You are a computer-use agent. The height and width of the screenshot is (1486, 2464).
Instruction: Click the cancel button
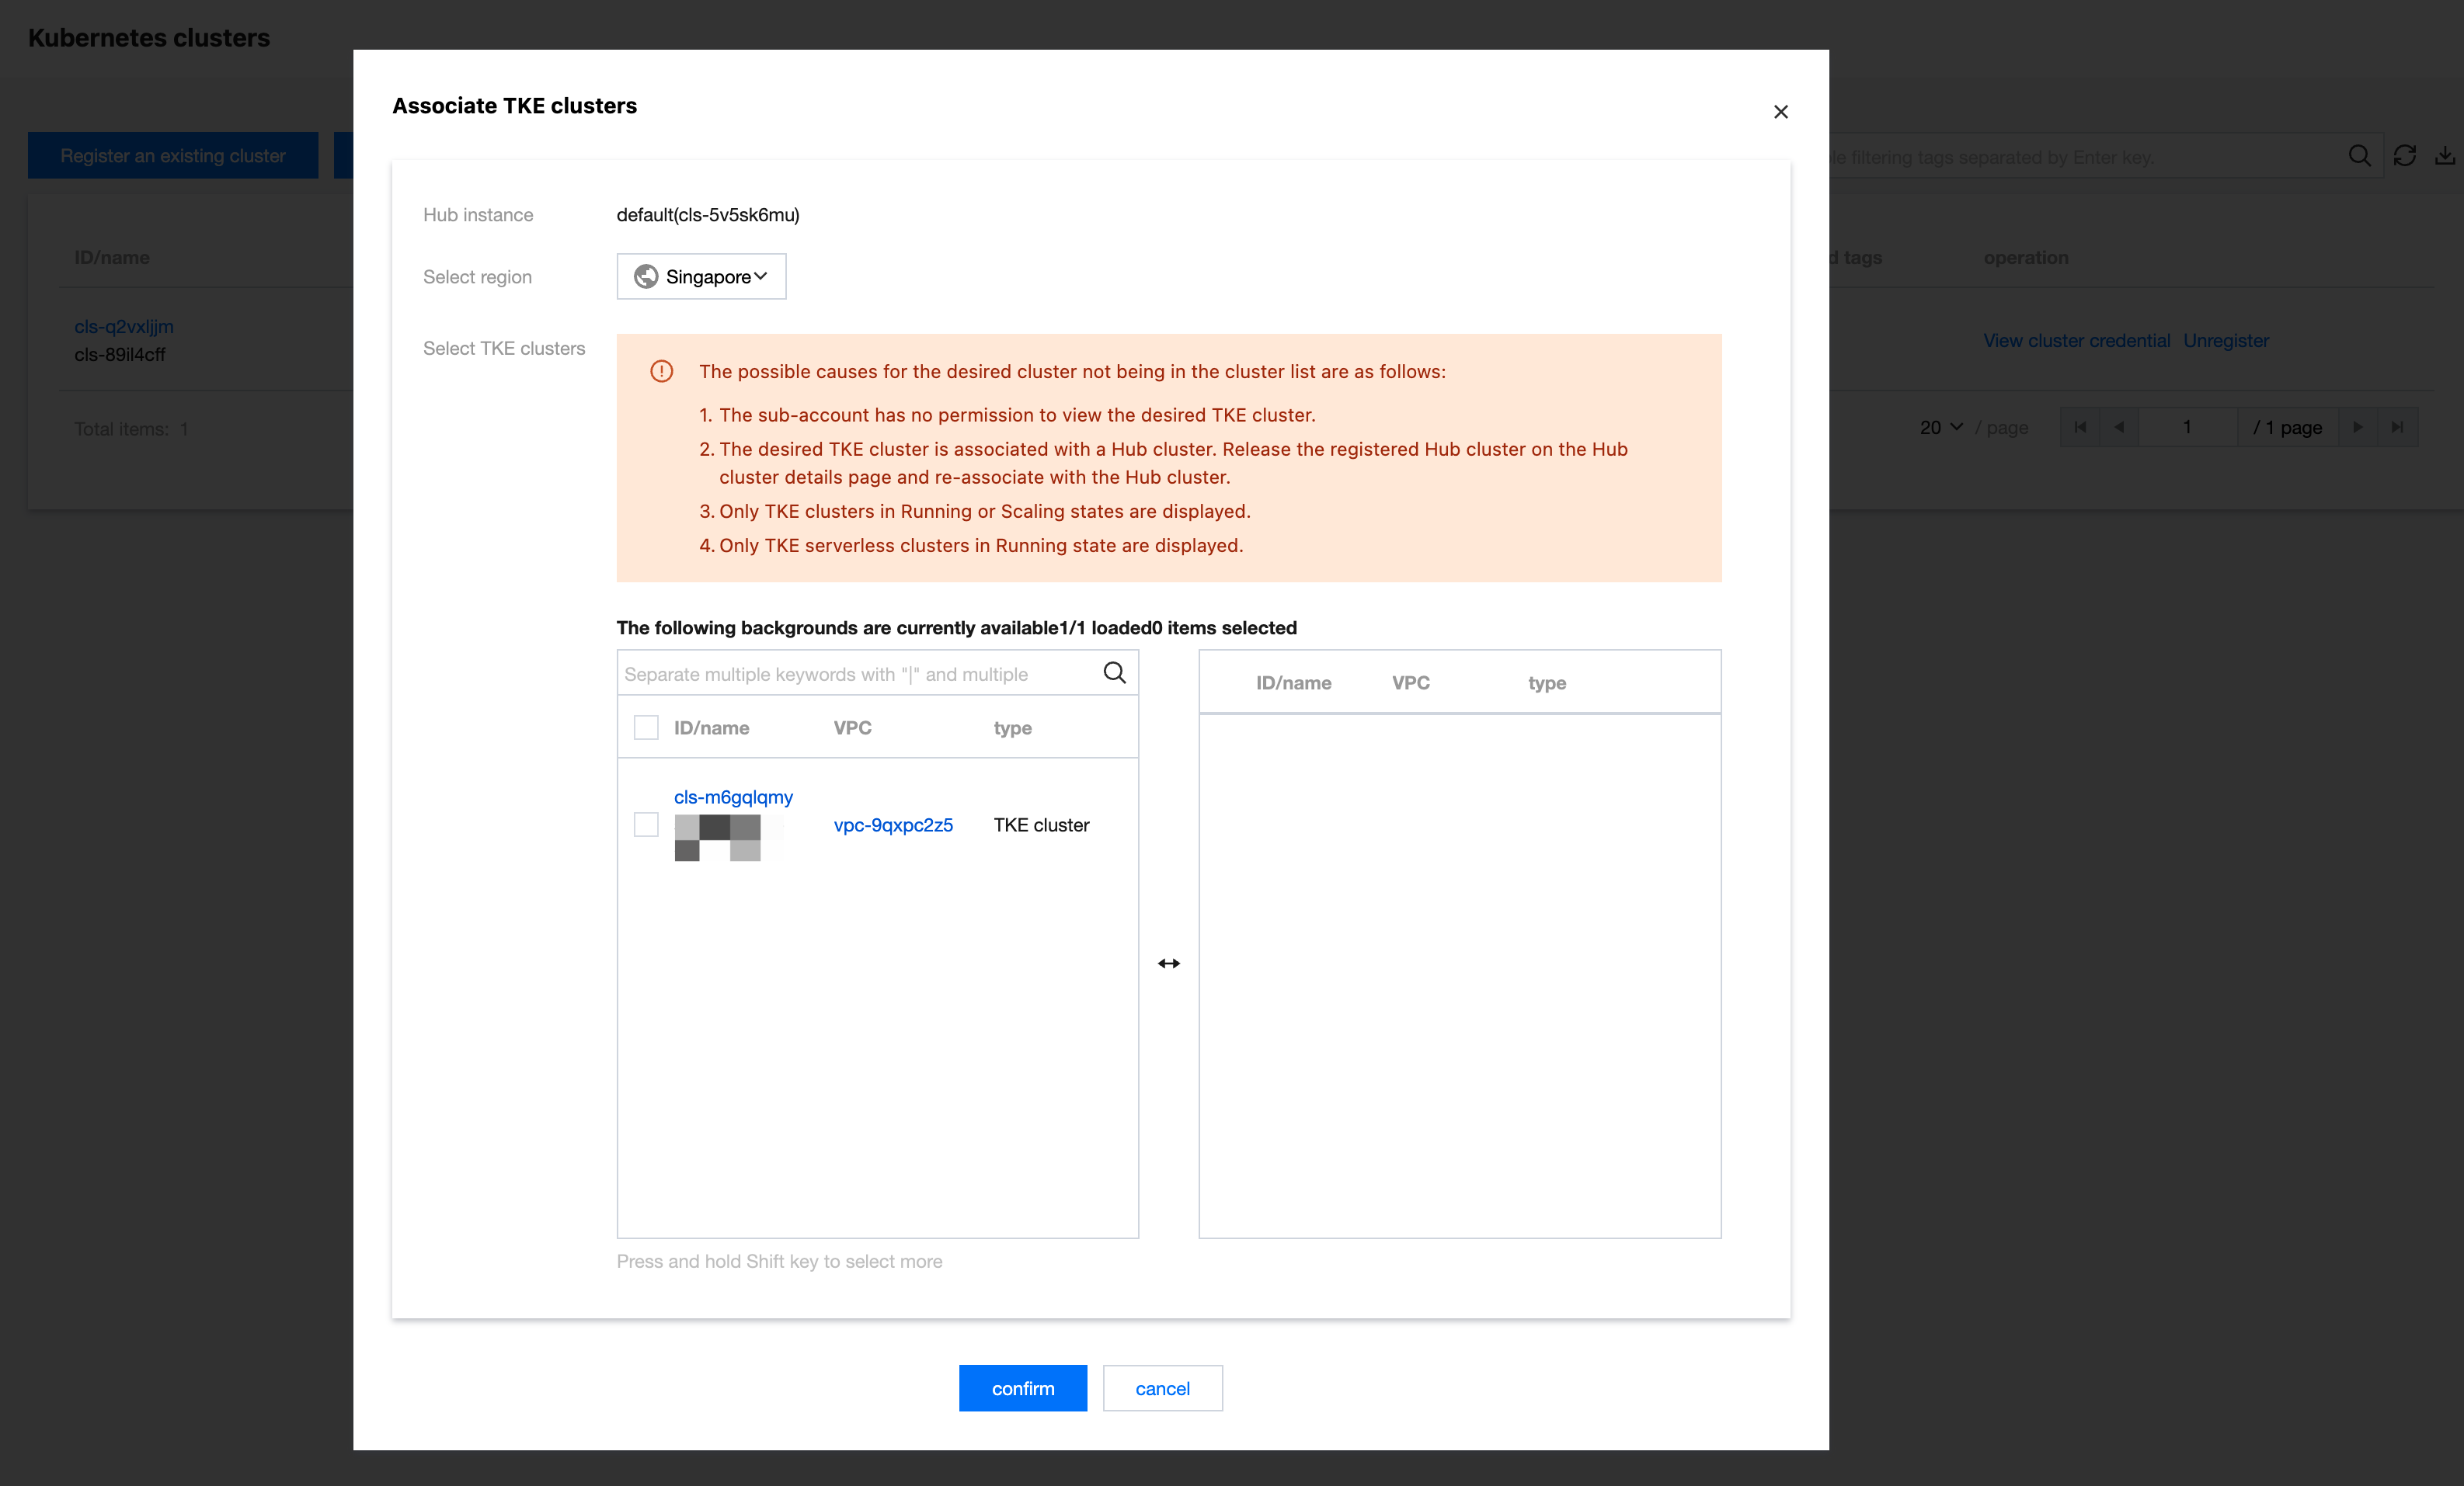tap(1162, 1388)
